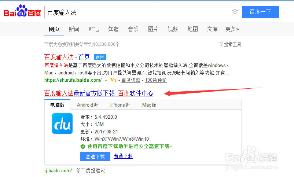The height and width of the screenshot is (177, 294).
Task: Click the shurufa.baidu.com URL
Action: tap(73, 80)
